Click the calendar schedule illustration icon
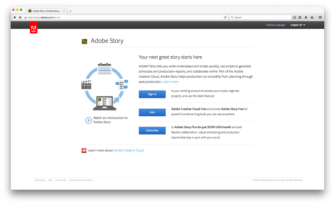Image resolution: width=335 pixels, height=205 pixels. coord(105,68)
